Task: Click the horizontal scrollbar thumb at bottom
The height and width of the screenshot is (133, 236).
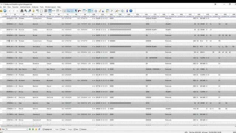Action: pyautogui.click(x=21, y=126)
